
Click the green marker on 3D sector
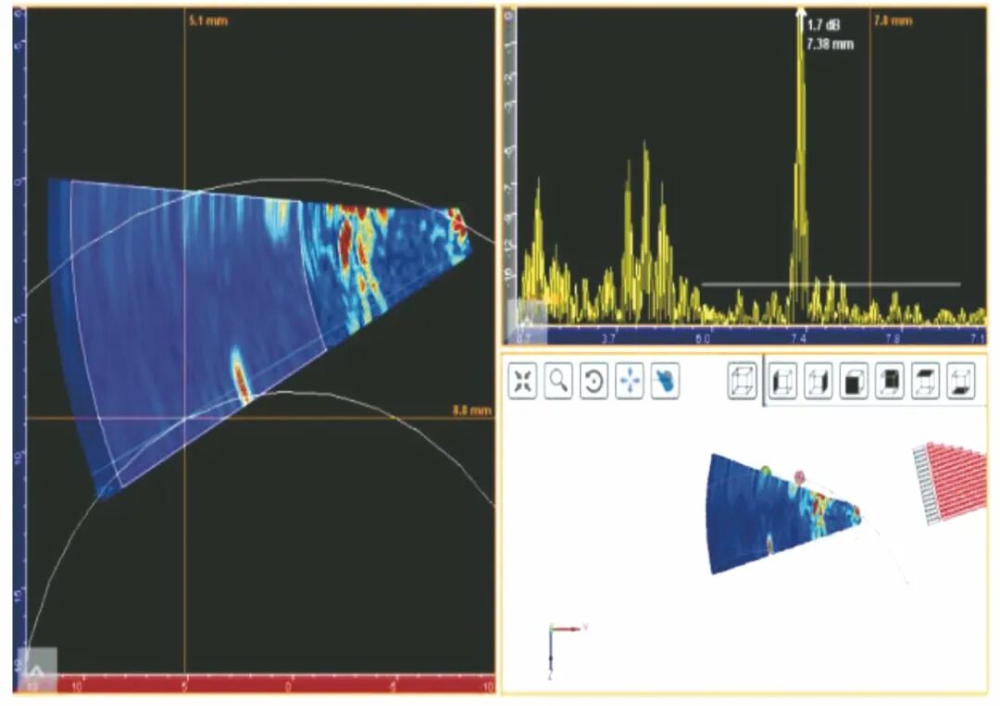(766, 471)
